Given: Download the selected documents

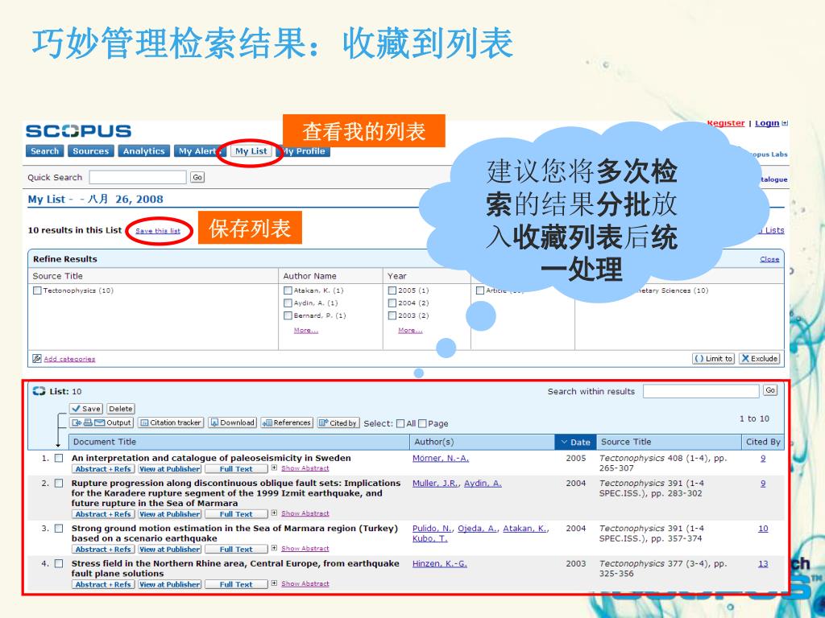Looking at the screenshot, I should point(232,422).
